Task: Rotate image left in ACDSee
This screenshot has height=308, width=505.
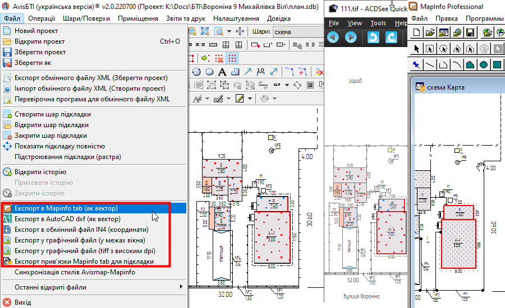Action: point(373,38)
